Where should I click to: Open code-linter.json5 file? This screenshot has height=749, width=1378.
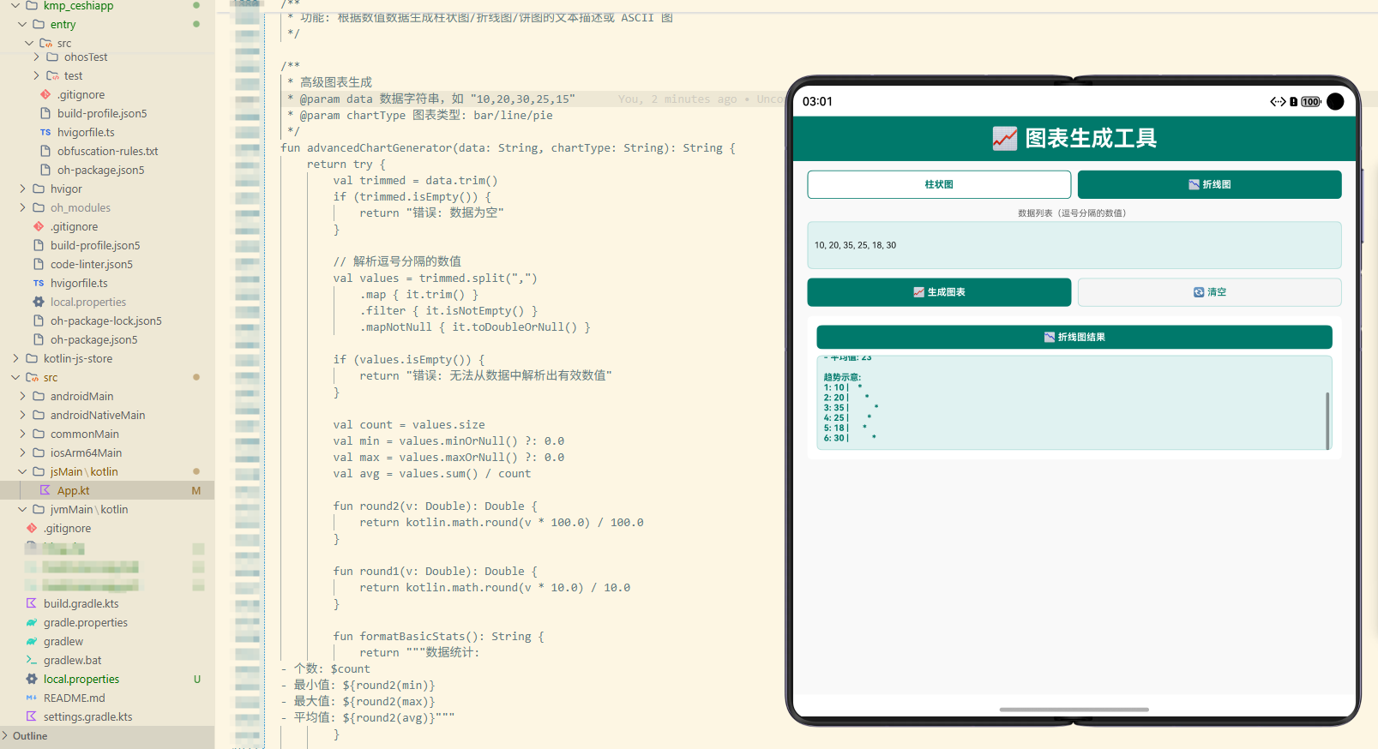tap(91, 265)
